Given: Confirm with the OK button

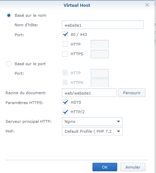Looking at the screenshot, I should 105,167.
